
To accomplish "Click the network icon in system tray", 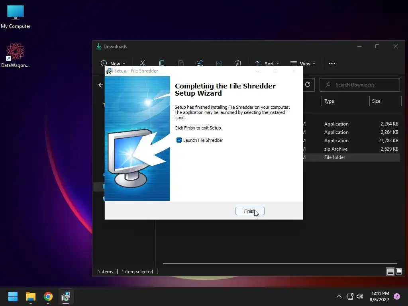I will (x=350, y=296).
